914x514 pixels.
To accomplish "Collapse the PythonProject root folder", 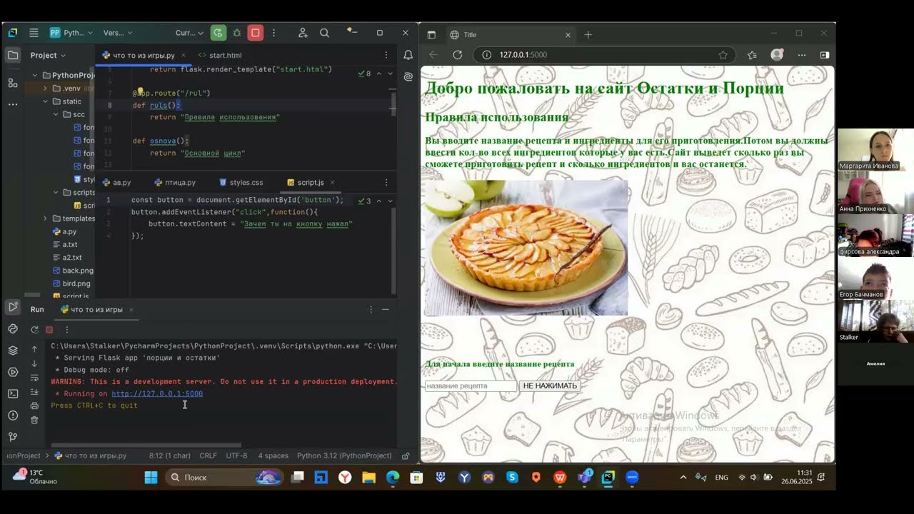I will click(35, 75).
